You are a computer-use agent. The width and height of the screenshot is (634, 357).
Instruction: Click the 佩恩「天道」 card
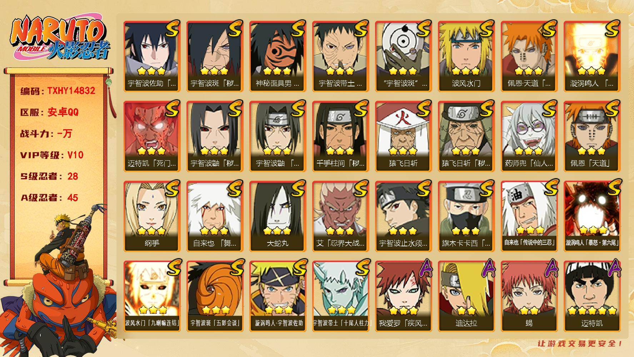click(592, 136)
